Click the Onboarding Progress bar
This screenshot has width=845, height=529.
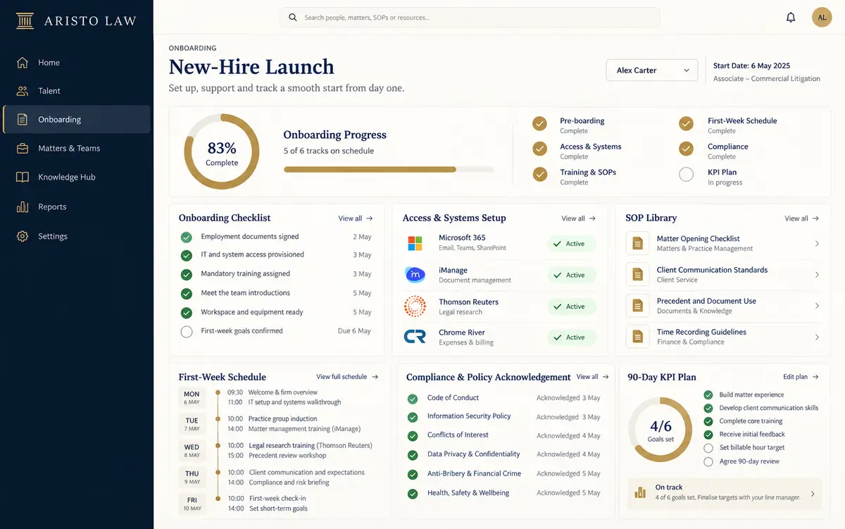pos(389,169)
